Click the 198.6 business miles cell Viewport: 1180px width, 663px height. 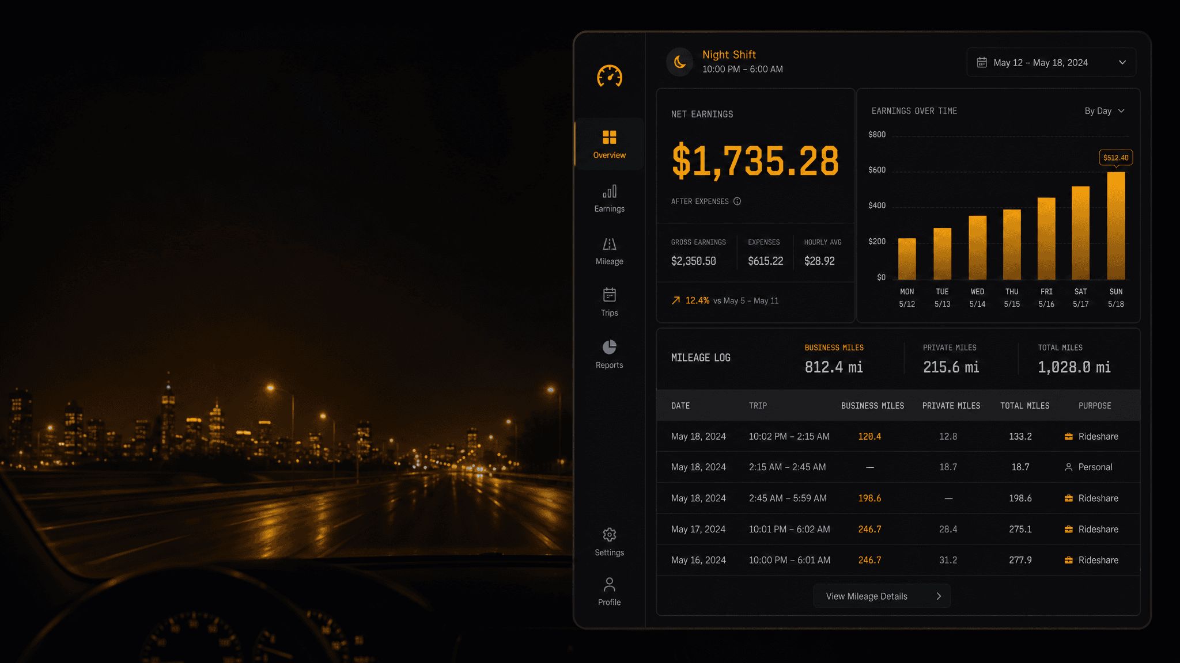[x=869, y=498]
